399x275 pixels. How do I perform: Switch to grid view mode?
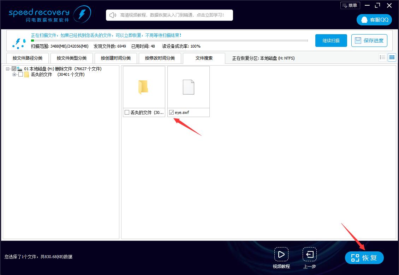pyautogui.click(x=392, y=57)
